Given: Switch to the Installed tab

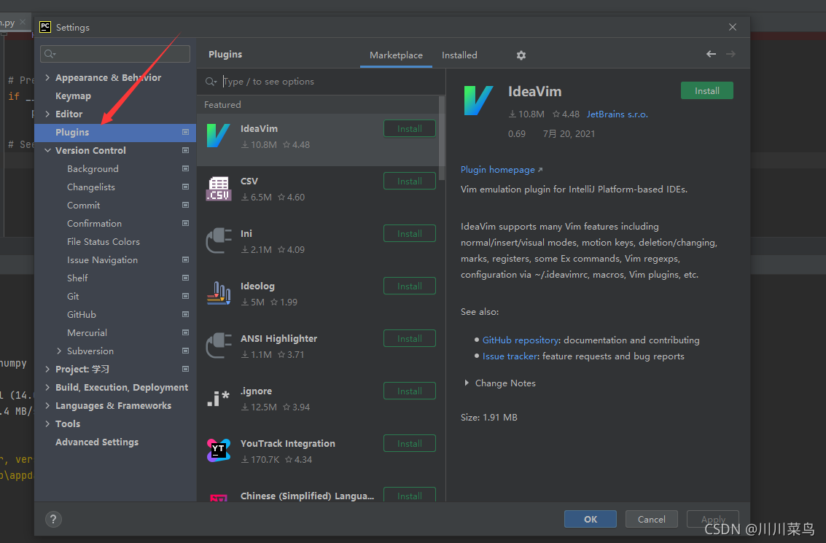Looking at the screenshot, I should pos(459,55).
